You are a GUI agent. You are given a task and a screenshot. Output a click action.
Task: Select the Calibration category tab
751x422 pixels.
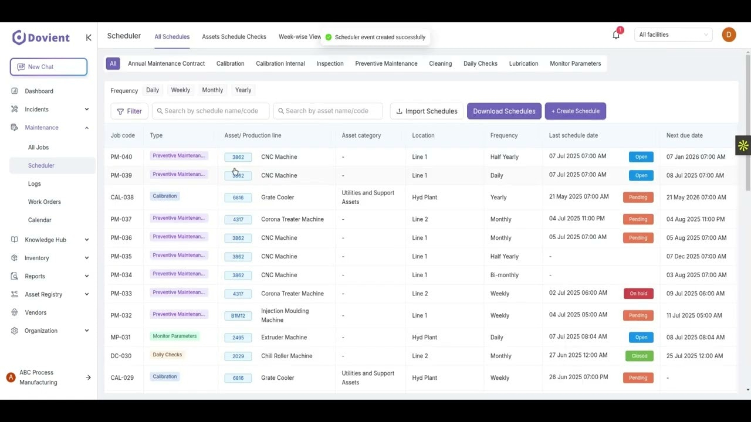pos(230,64)
